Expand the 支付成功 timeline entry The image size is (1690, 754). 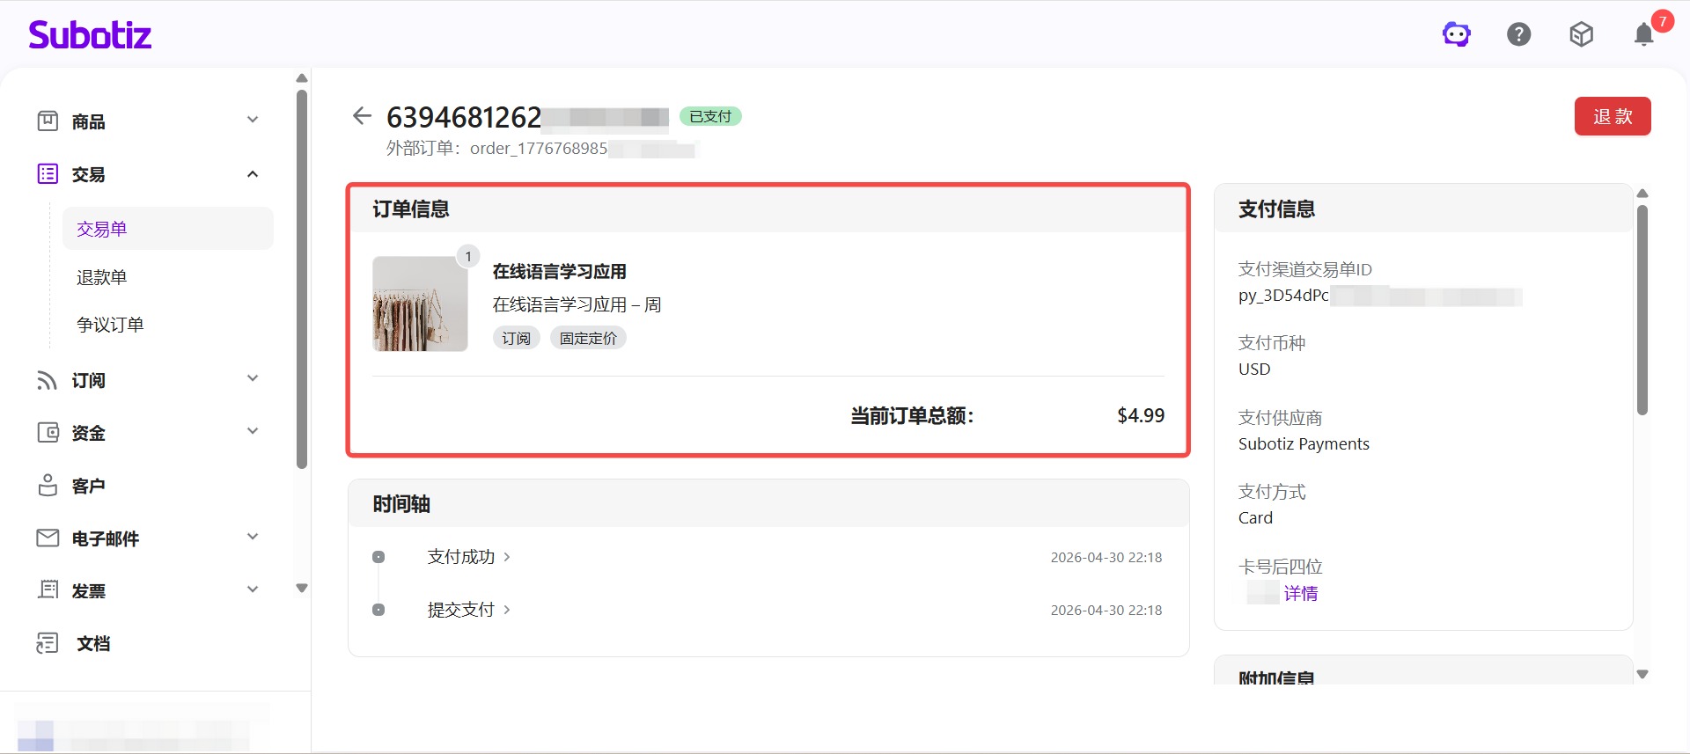(x=468, y=557)
